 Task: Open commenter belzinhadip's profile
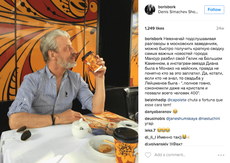[155, 100]
